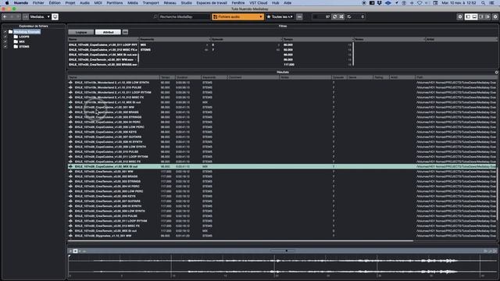Click the audio file icon of CreaTemoin 006 KEYS row
Image resolution: width=500 pixels, height=281 pixels.
click(70, 196)
